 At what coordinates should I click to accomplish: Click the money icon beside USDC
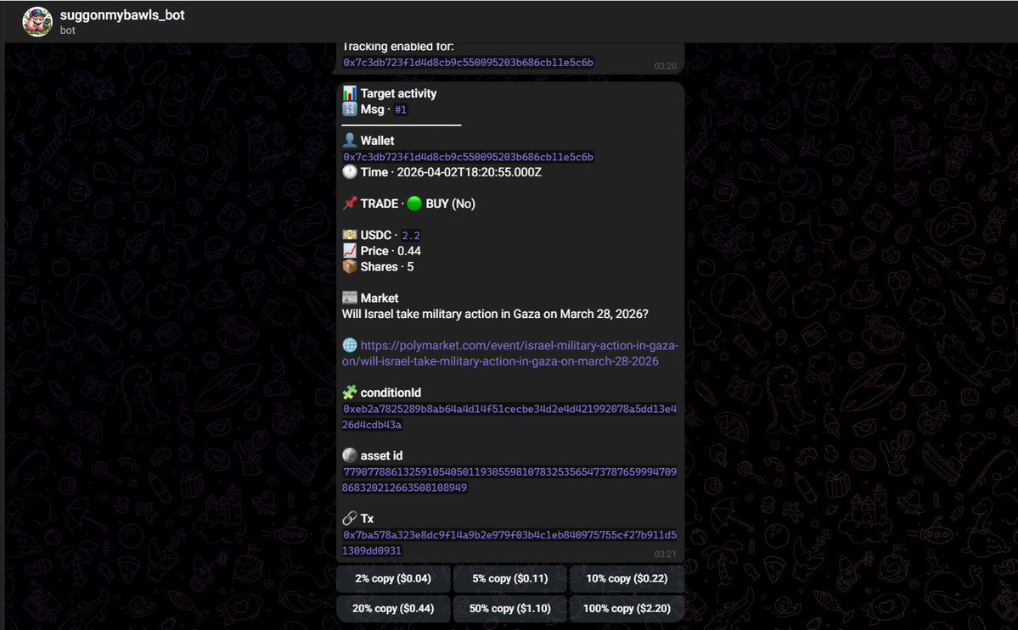coord(349,235)
